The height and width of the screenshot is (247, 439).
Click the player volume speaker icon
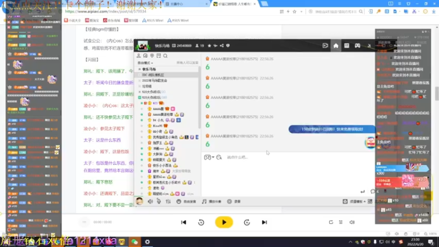[x=352, y=222]
